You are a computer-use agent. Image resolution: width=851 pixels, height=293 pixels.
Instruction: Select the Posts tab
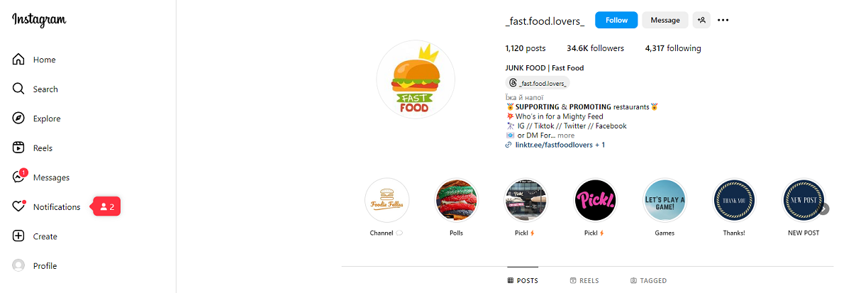(523, 281)
